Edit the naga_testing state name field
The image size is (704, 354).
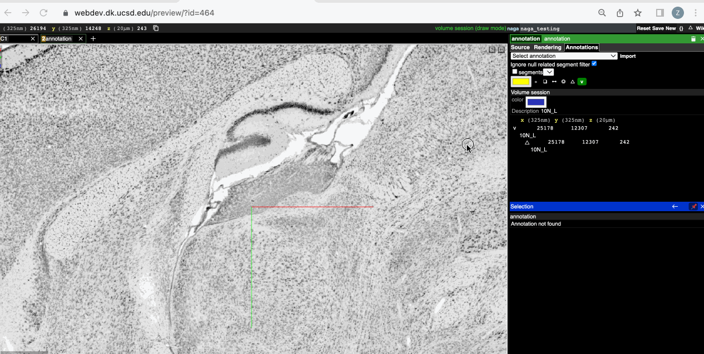pos(577,28)
